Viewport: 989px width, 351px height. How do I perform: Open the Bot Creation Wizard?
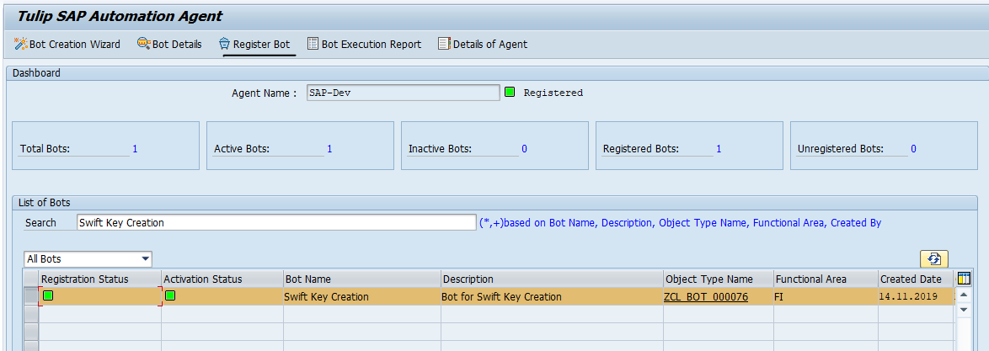coord(67,44)
